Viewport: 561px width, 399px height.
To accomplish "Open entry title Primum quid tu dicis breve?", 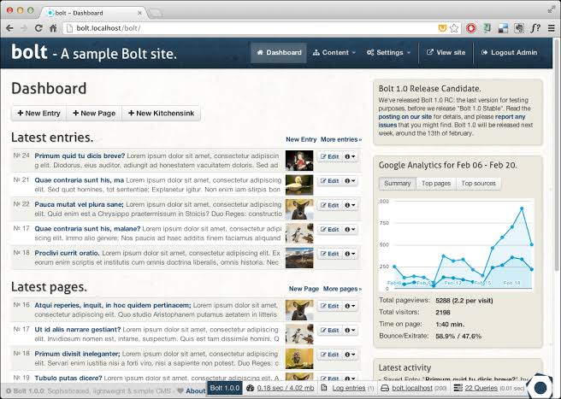I will point(80,155).
